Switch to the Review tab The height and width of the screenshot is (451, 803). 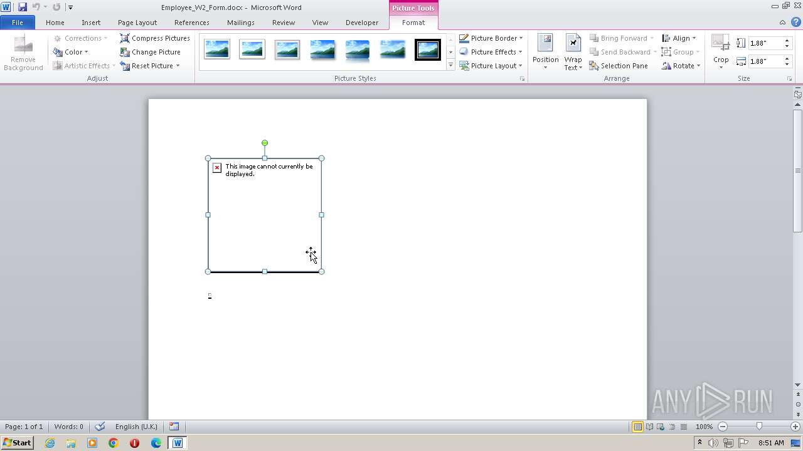284,23
